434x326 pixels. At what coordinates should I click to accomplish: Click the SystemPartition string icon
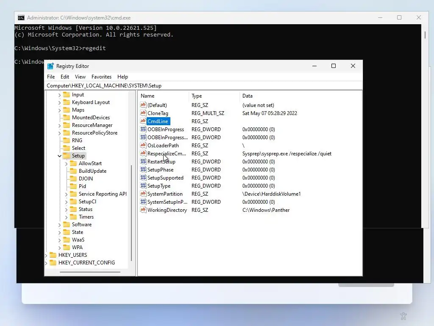(143, 193)
